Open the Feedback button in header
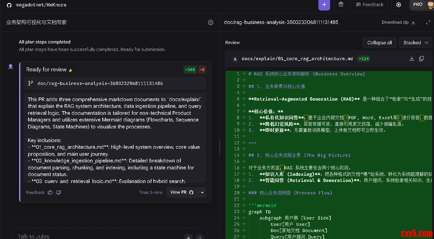The height and width of the screenshot is (239, 434). pos(370,5)
